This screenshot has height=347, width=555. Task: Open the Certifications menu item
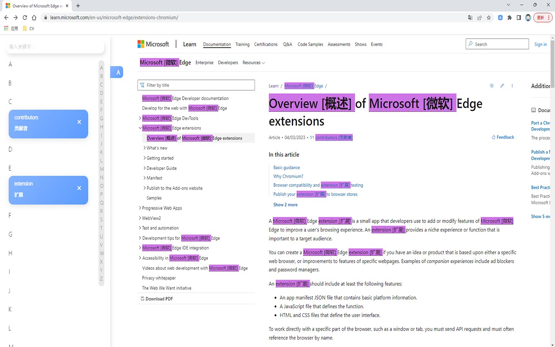pyautogui.click(x=266, y=44)
